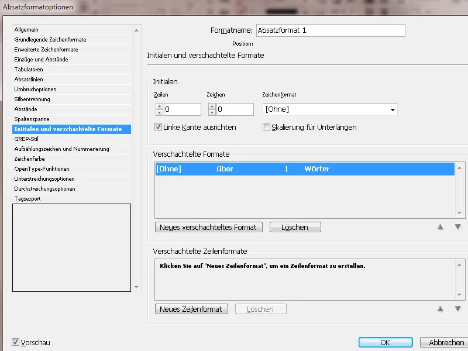This screenshot has width=468, height=351.
Task: Open the Zeichenformat dropdown
Action: pyautogui.click(x=330, y=109)
